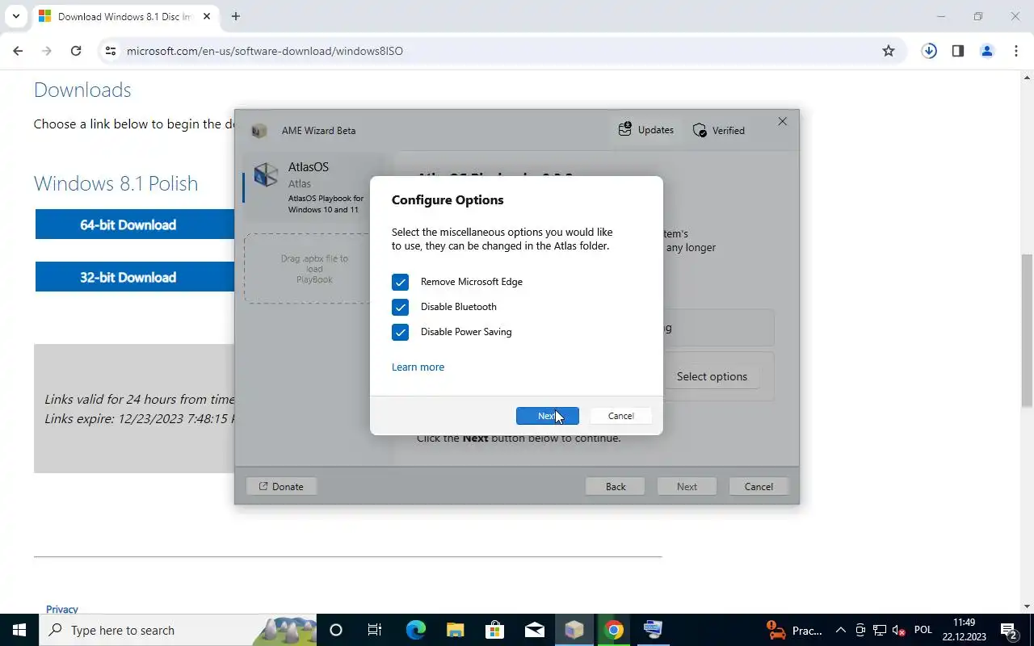The height and width of the screenshot is (646, 1034).
Task: Open the Chrome three-dot menu
Action: pyautogui.click(x=1016, y=51)
